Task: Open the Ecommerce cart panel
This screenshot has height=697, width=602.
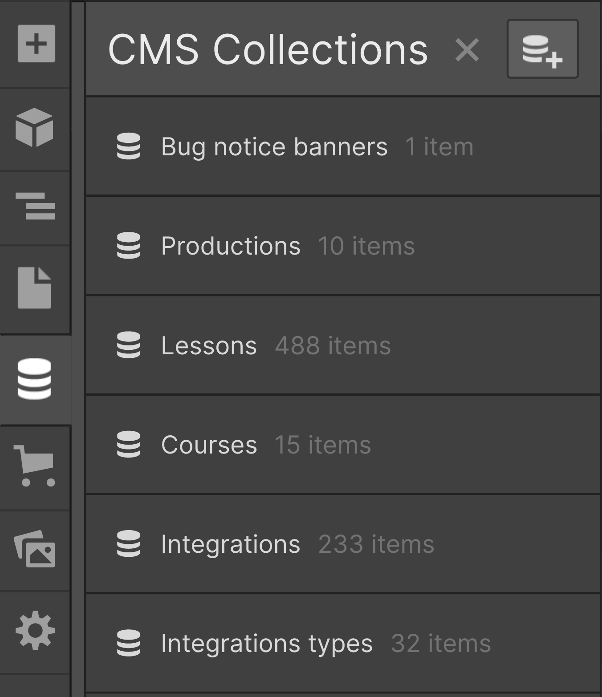Action: coord(34,465)
